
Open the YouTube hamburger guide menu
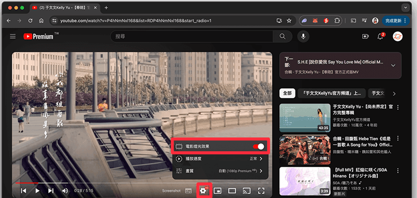point(13,36)
